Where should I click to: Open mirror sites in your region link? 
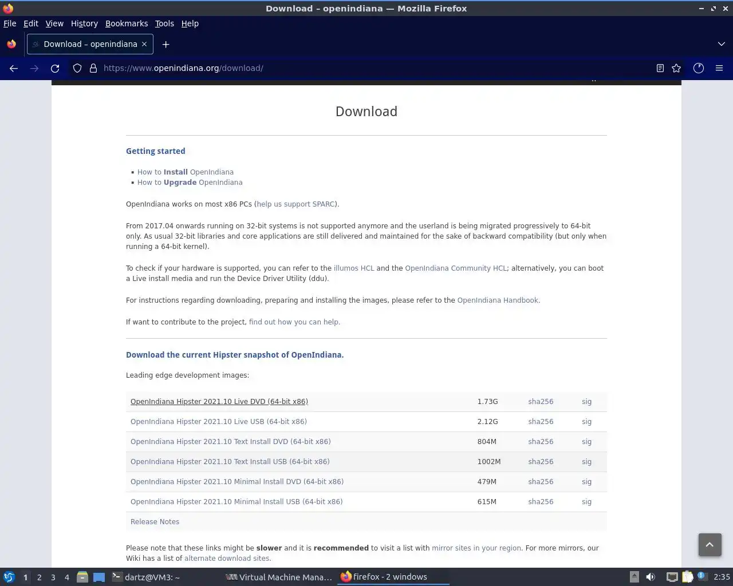pyautogui.click(x=476, y=548)
